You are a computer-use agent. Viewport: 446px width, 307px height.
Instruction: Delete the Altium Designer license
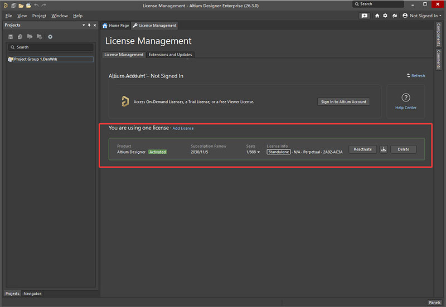[403, 149]
